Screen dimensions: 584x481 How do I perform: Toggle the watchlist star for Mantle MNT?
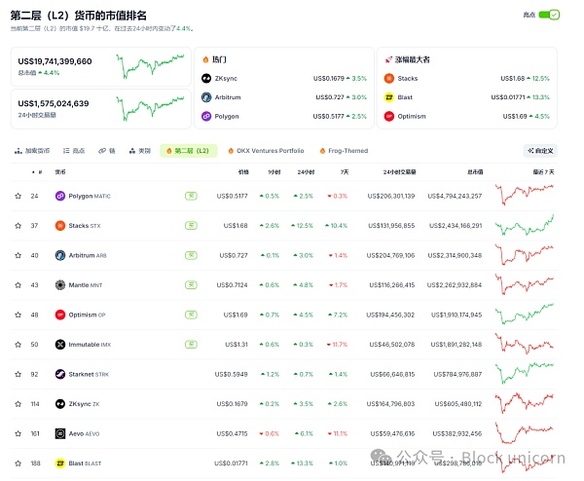[18, 284]
